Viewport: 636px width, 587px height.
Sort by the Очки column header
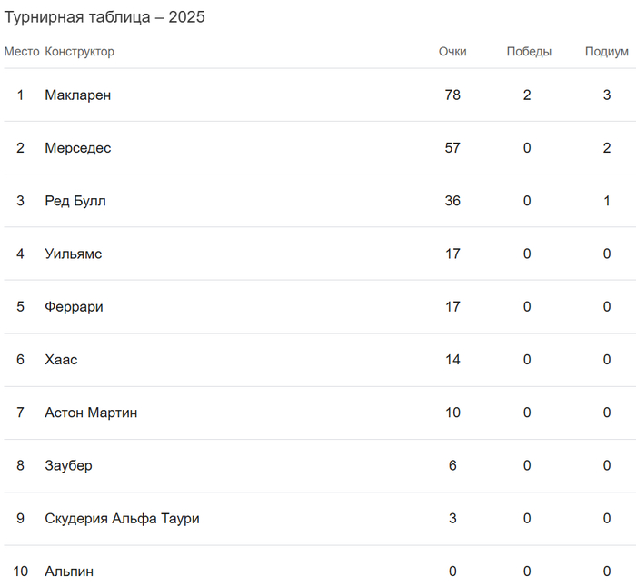tap(452, 52)
